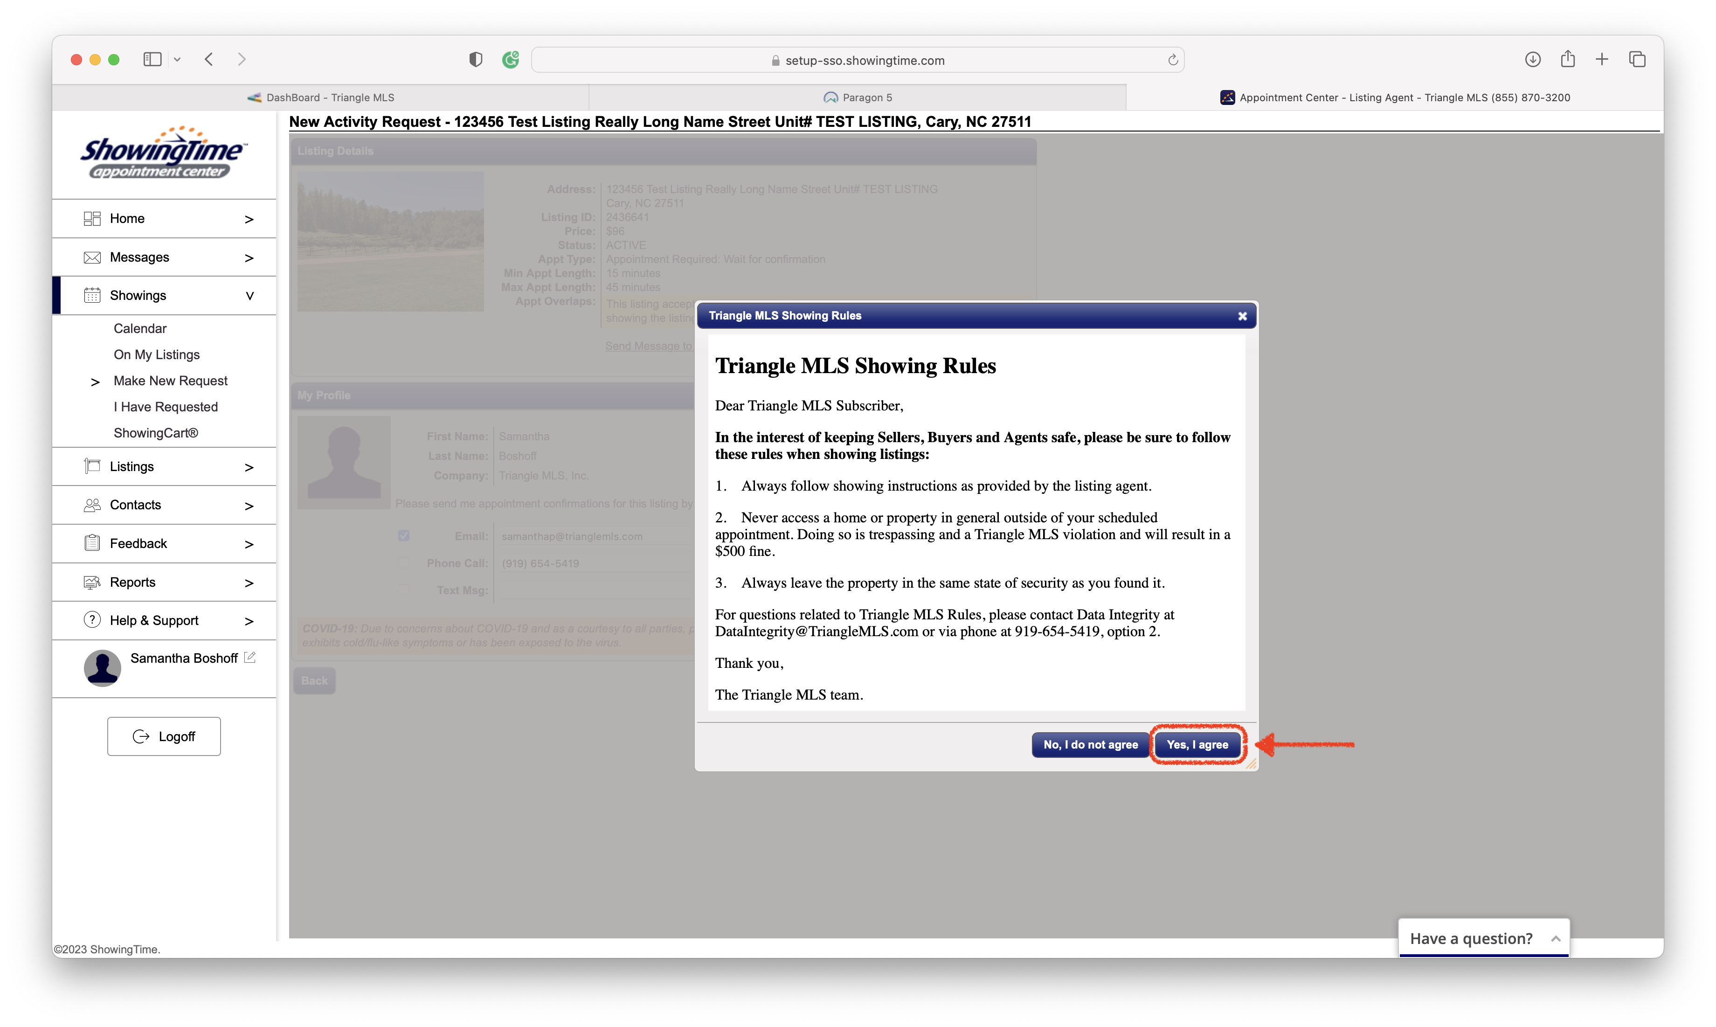Go forward with Safari's forward arrow
This screenshot has height=1027, width=1716.
pos(242,60)
